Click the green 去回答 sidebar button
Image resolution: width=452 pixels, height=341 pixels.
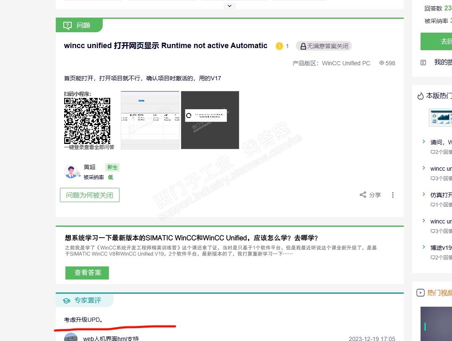436,41
